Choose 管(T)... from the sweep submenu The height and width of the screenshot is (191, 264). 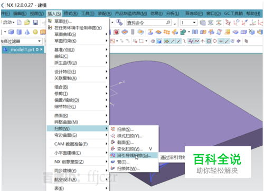point(134,162)
